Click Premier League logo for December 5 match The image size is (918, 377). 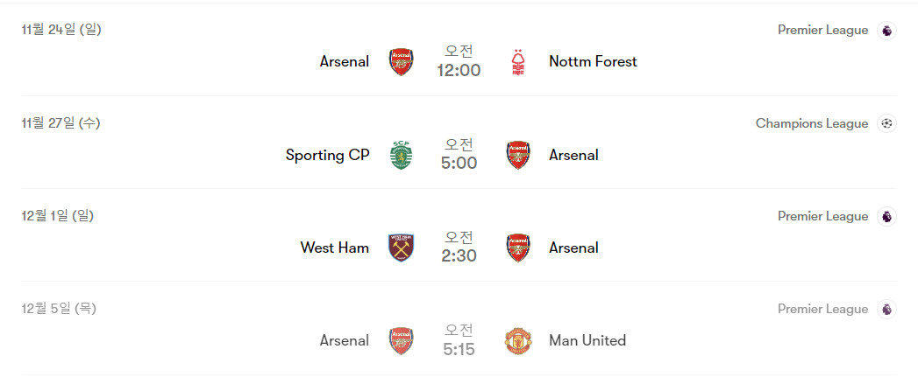887,309
